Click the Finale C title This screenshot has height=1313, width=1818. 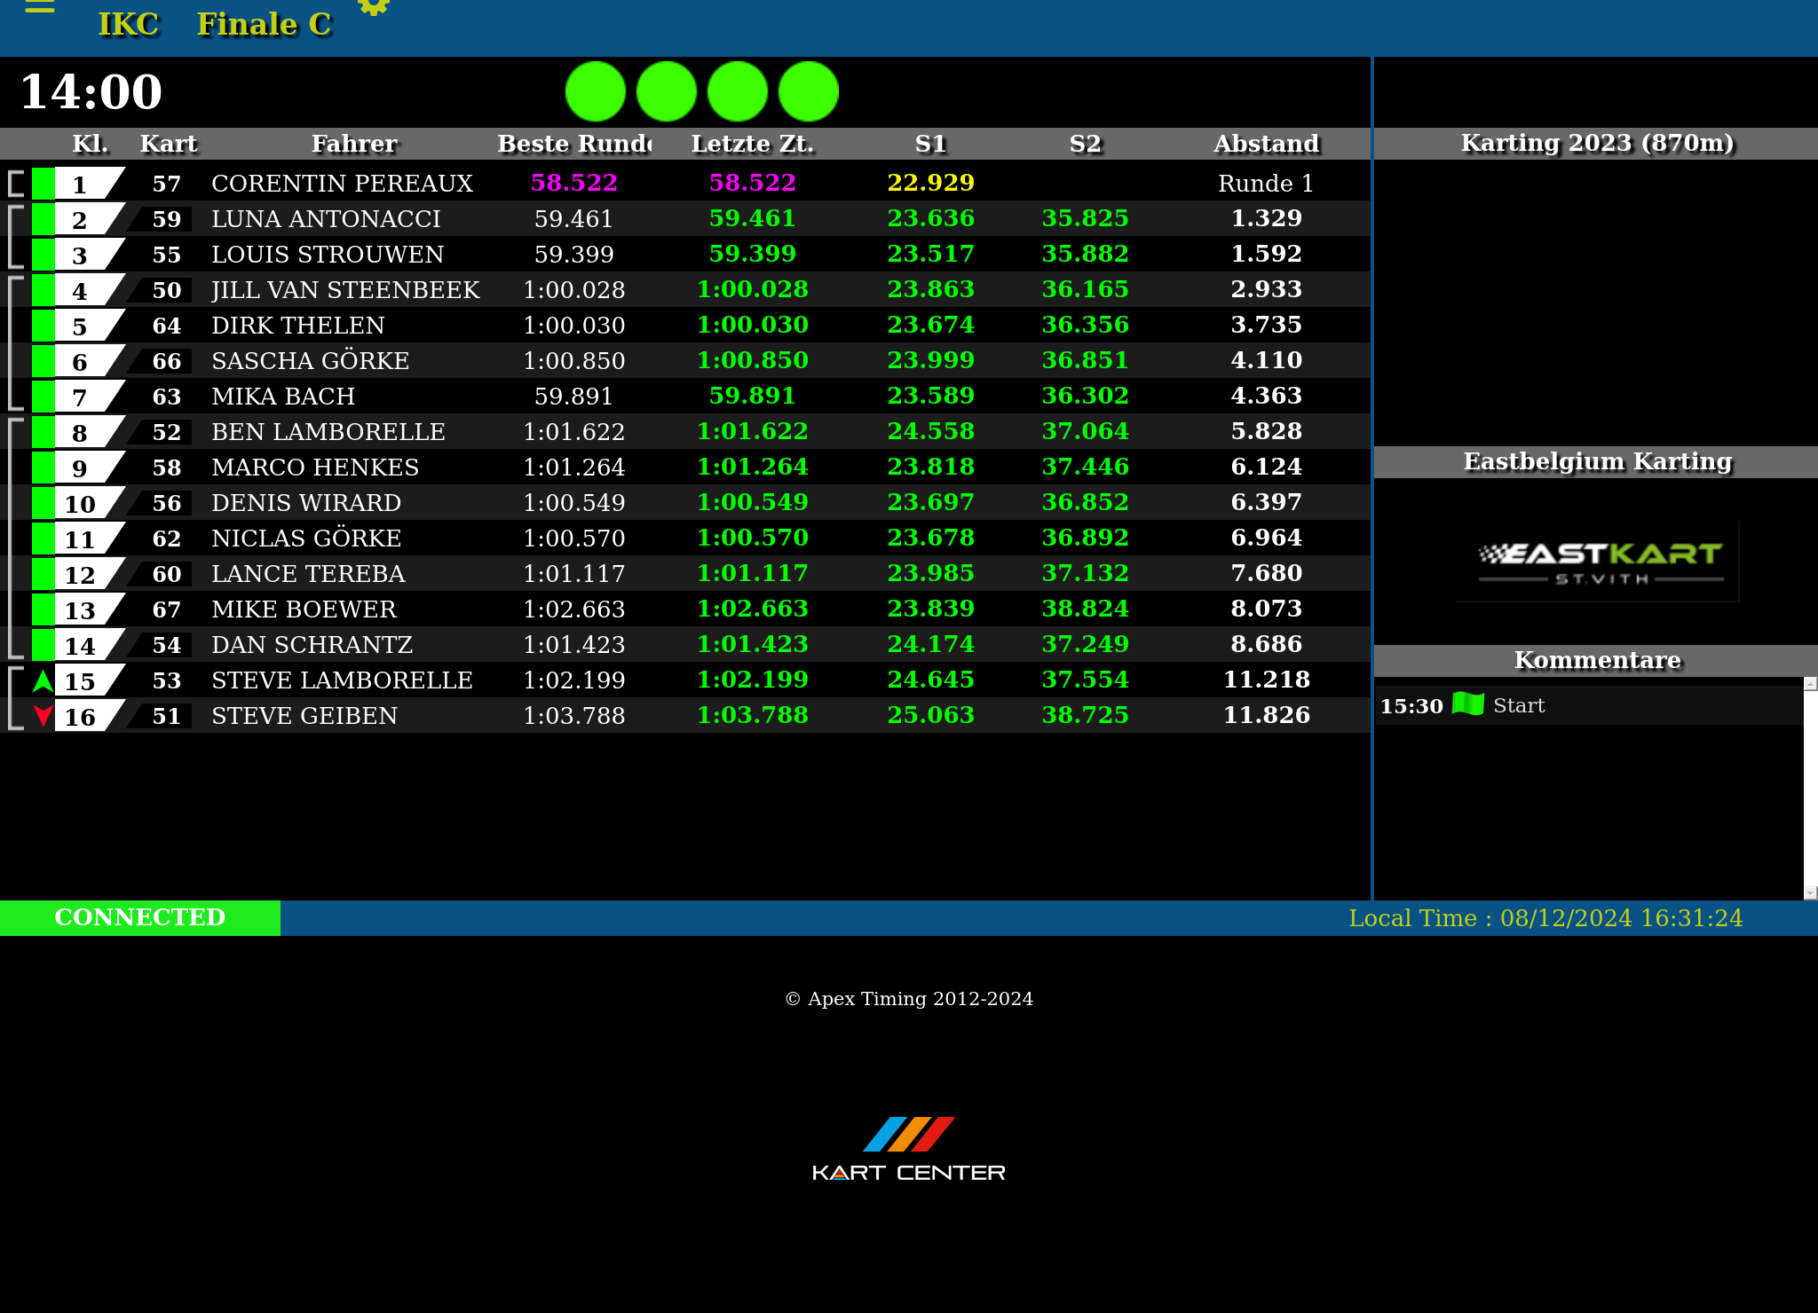click(x=264, y=25)
